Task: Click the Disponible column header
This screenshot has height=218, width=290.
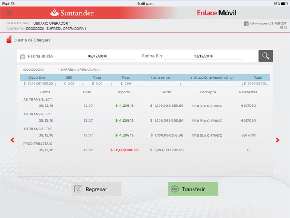Action: (x=37, y=77)
